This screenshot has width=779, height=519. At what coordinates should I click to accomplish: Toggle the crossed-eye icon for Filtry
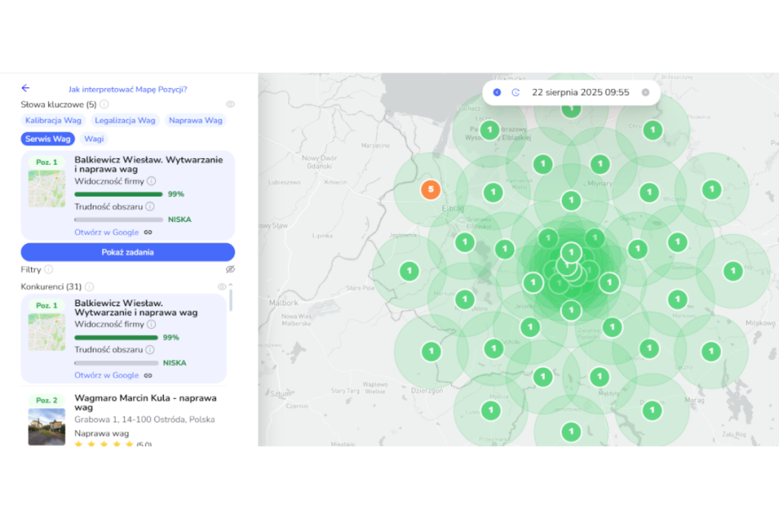click(230, 270)
